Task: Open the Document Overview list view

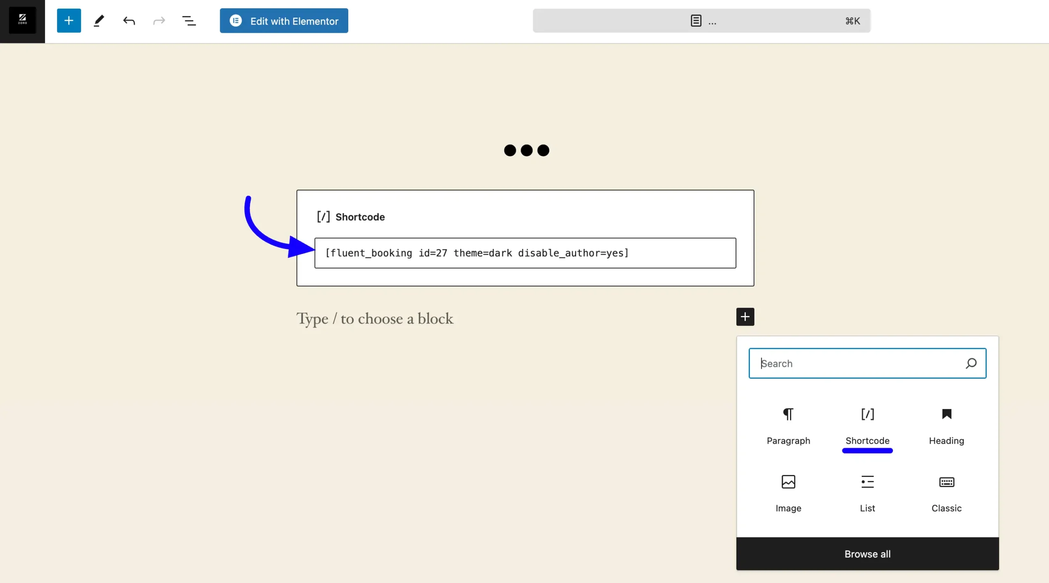Action: [x=189, y=20]
